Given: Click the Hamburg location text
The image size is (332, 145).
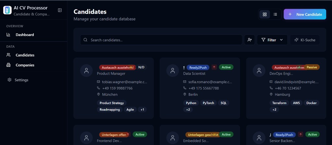Looking at the screenshot, I should click(282, 94).
